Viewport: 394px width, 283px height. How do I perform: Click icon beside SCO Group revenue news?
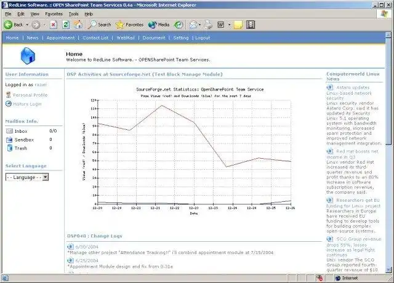pyautogui.click(x=330, y=239)
